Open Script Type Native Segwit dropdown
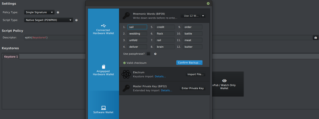This screenshot has width=319, height=119. tap(49, 20)
